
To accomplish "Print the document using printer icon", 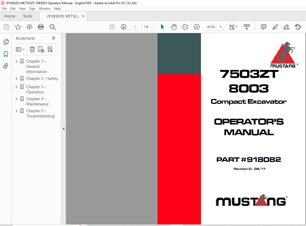I will point(41,27).
